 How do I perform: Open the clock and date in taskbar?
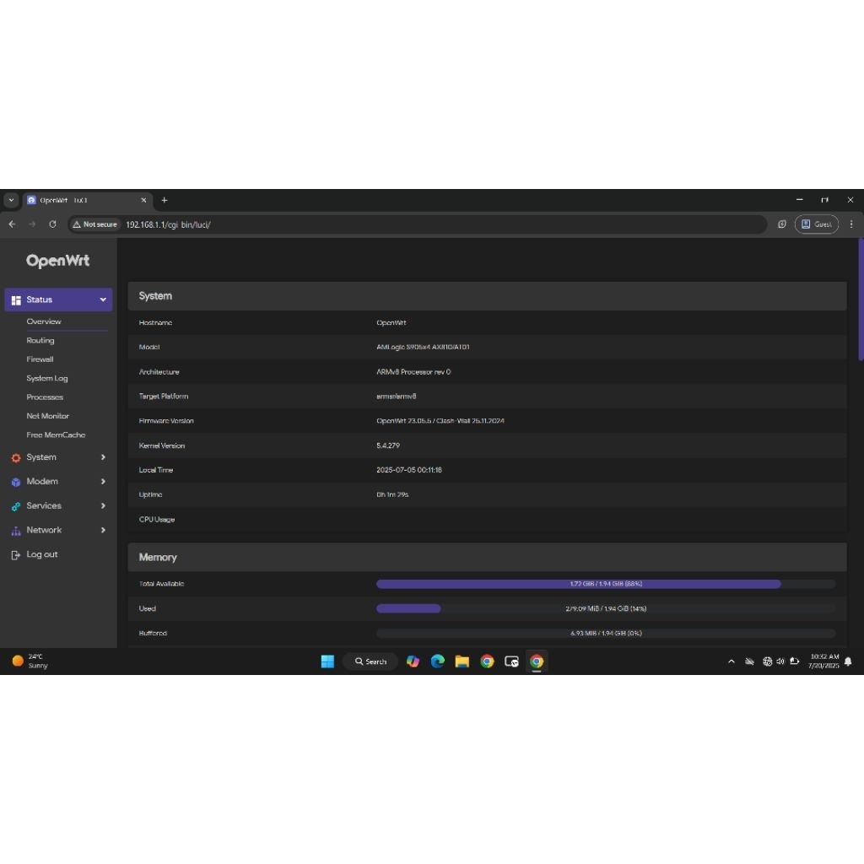pos(823,661)
